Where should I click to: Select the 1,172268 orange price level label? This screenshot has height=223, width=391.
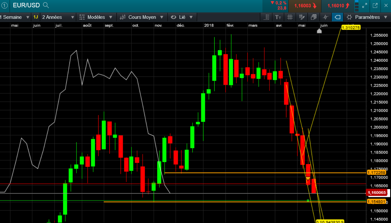[377, 172]
